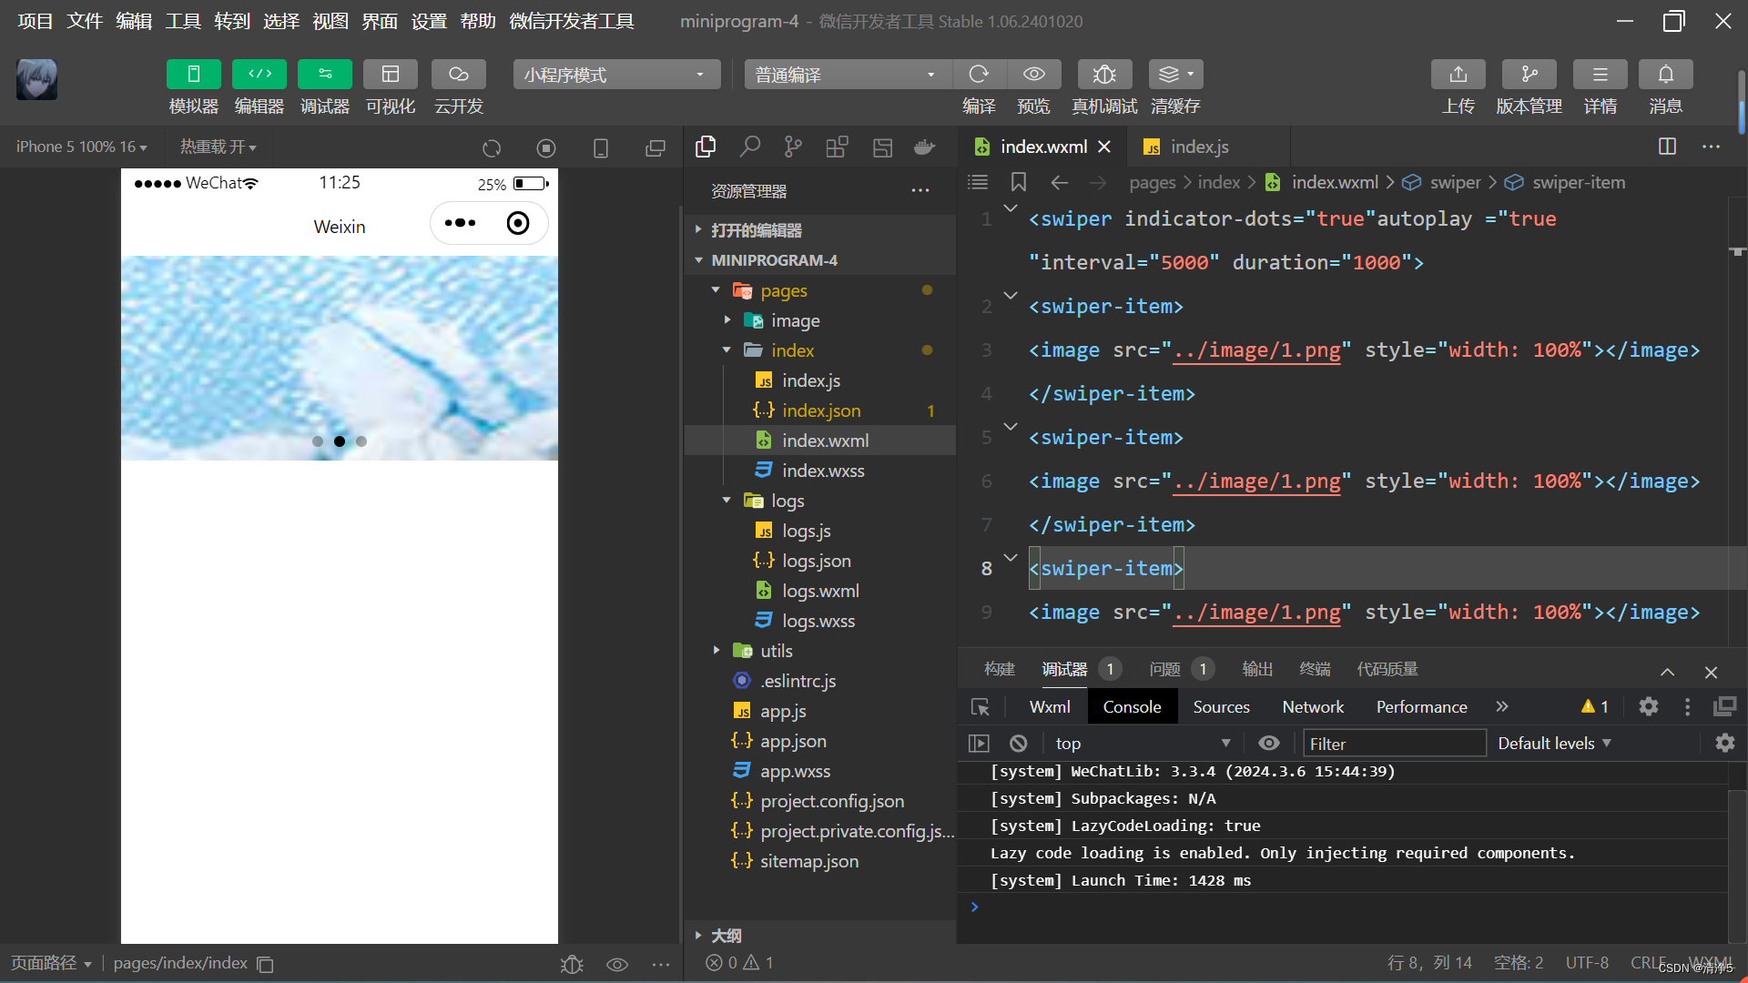1748x983 pixels.
Task: Click the compile refresh icon
Action: tap(979, 75)
